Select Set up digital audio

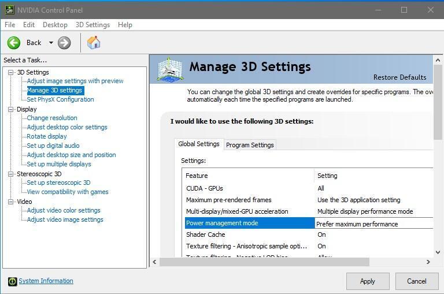click(53, 146)
